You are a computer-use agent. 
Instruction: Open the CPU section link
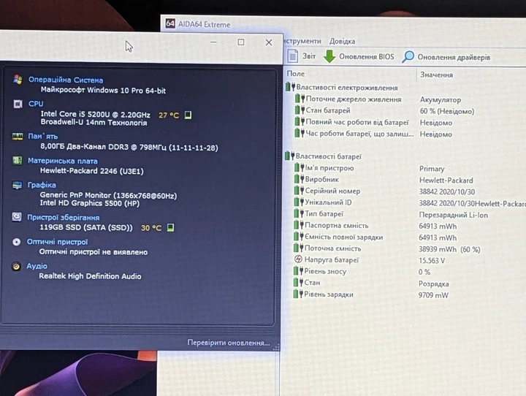(36, 104)
